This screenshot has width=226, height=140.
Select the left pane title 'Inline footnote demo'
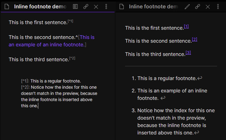click(x=40, y=6)
